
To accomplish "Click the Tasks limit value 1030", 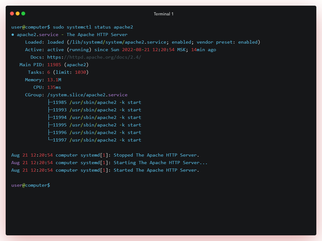I will click(80, 72).
